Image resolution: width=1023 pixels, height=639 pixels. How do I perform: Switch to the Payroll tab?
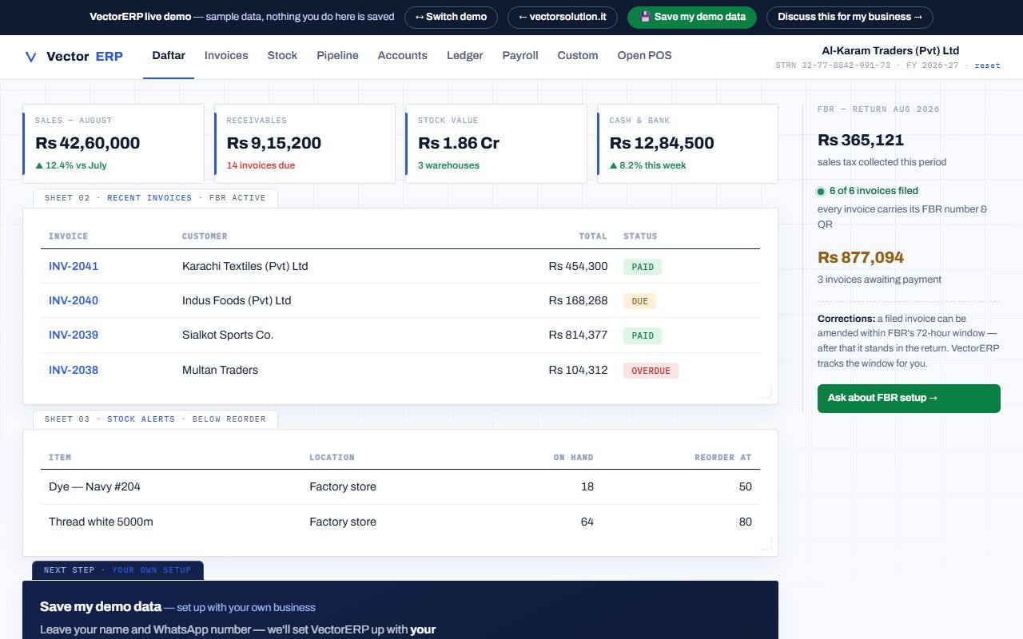pos(520,55)
